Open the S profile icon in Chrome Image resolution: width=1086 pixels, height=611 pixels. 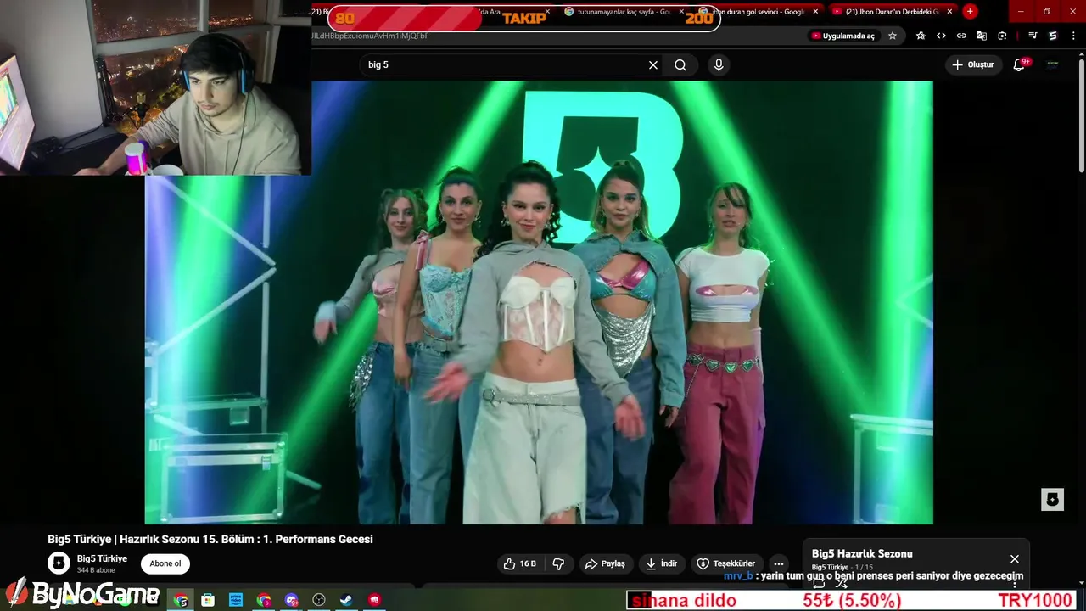click(1053, 36)
